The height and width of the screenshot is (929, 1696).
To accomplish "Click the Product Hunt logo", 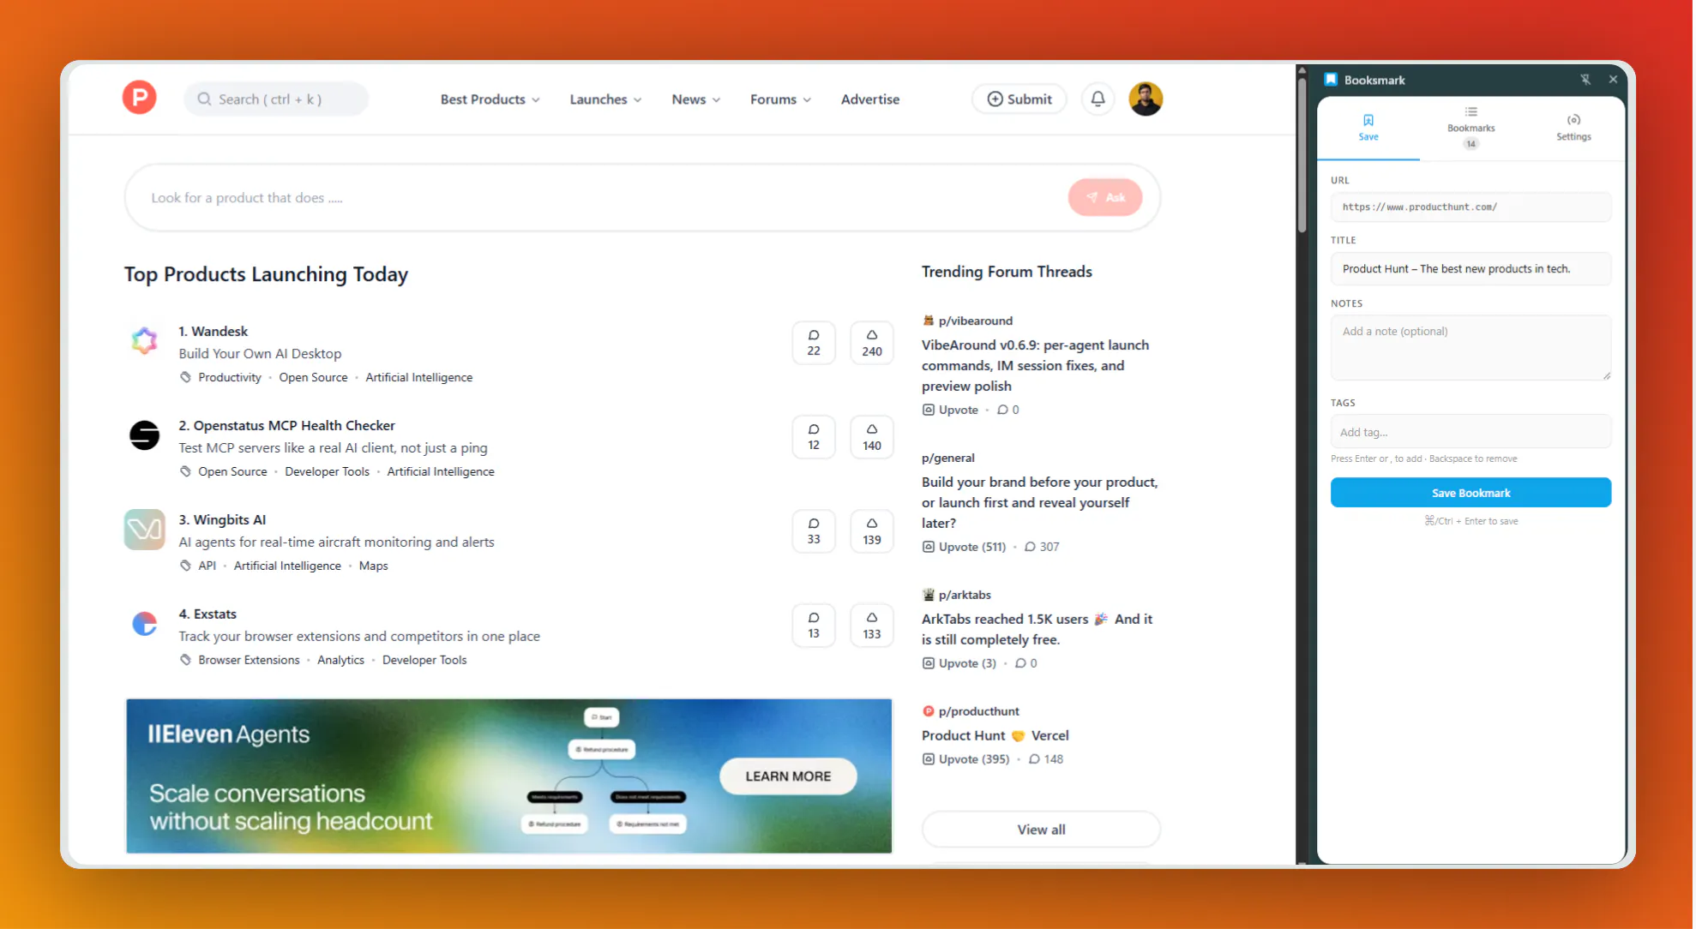I will tap(139, 98).
